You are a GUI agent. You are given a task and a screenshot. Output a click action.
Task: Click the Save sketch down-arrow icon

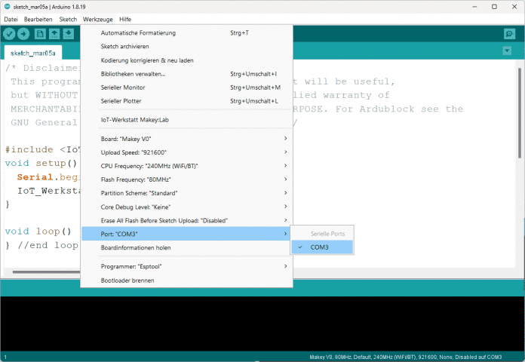(69, 34)
